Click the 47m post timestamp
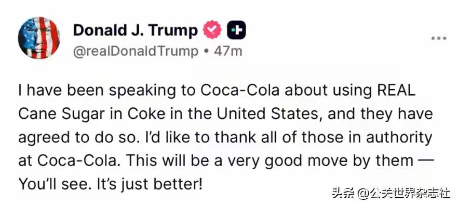The image size is (457, 205). click(x=228, y=52)
